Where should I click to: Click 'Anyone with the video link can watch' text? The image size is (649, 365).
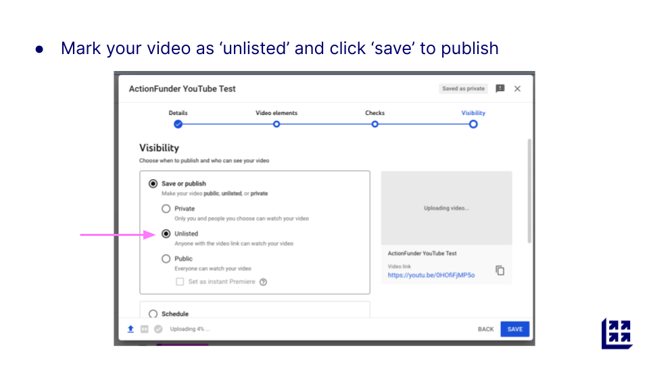[x=234, y=243]
